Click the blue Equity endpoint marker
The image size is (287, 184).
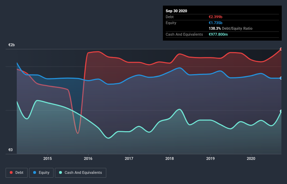281,78
